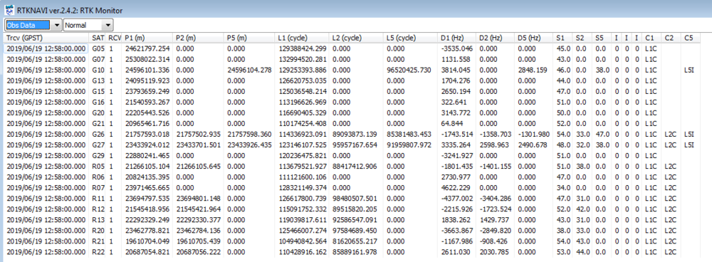
Task: Expand the Normal mode dropdown arrow
Action: [x=108, y=26]
